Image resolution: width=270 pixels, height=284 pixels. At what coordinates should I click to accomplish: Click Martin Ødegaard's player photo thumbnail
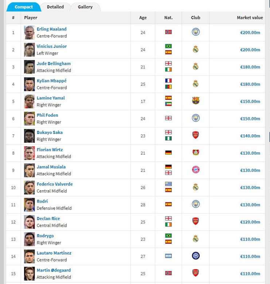[x=29, y=273]
